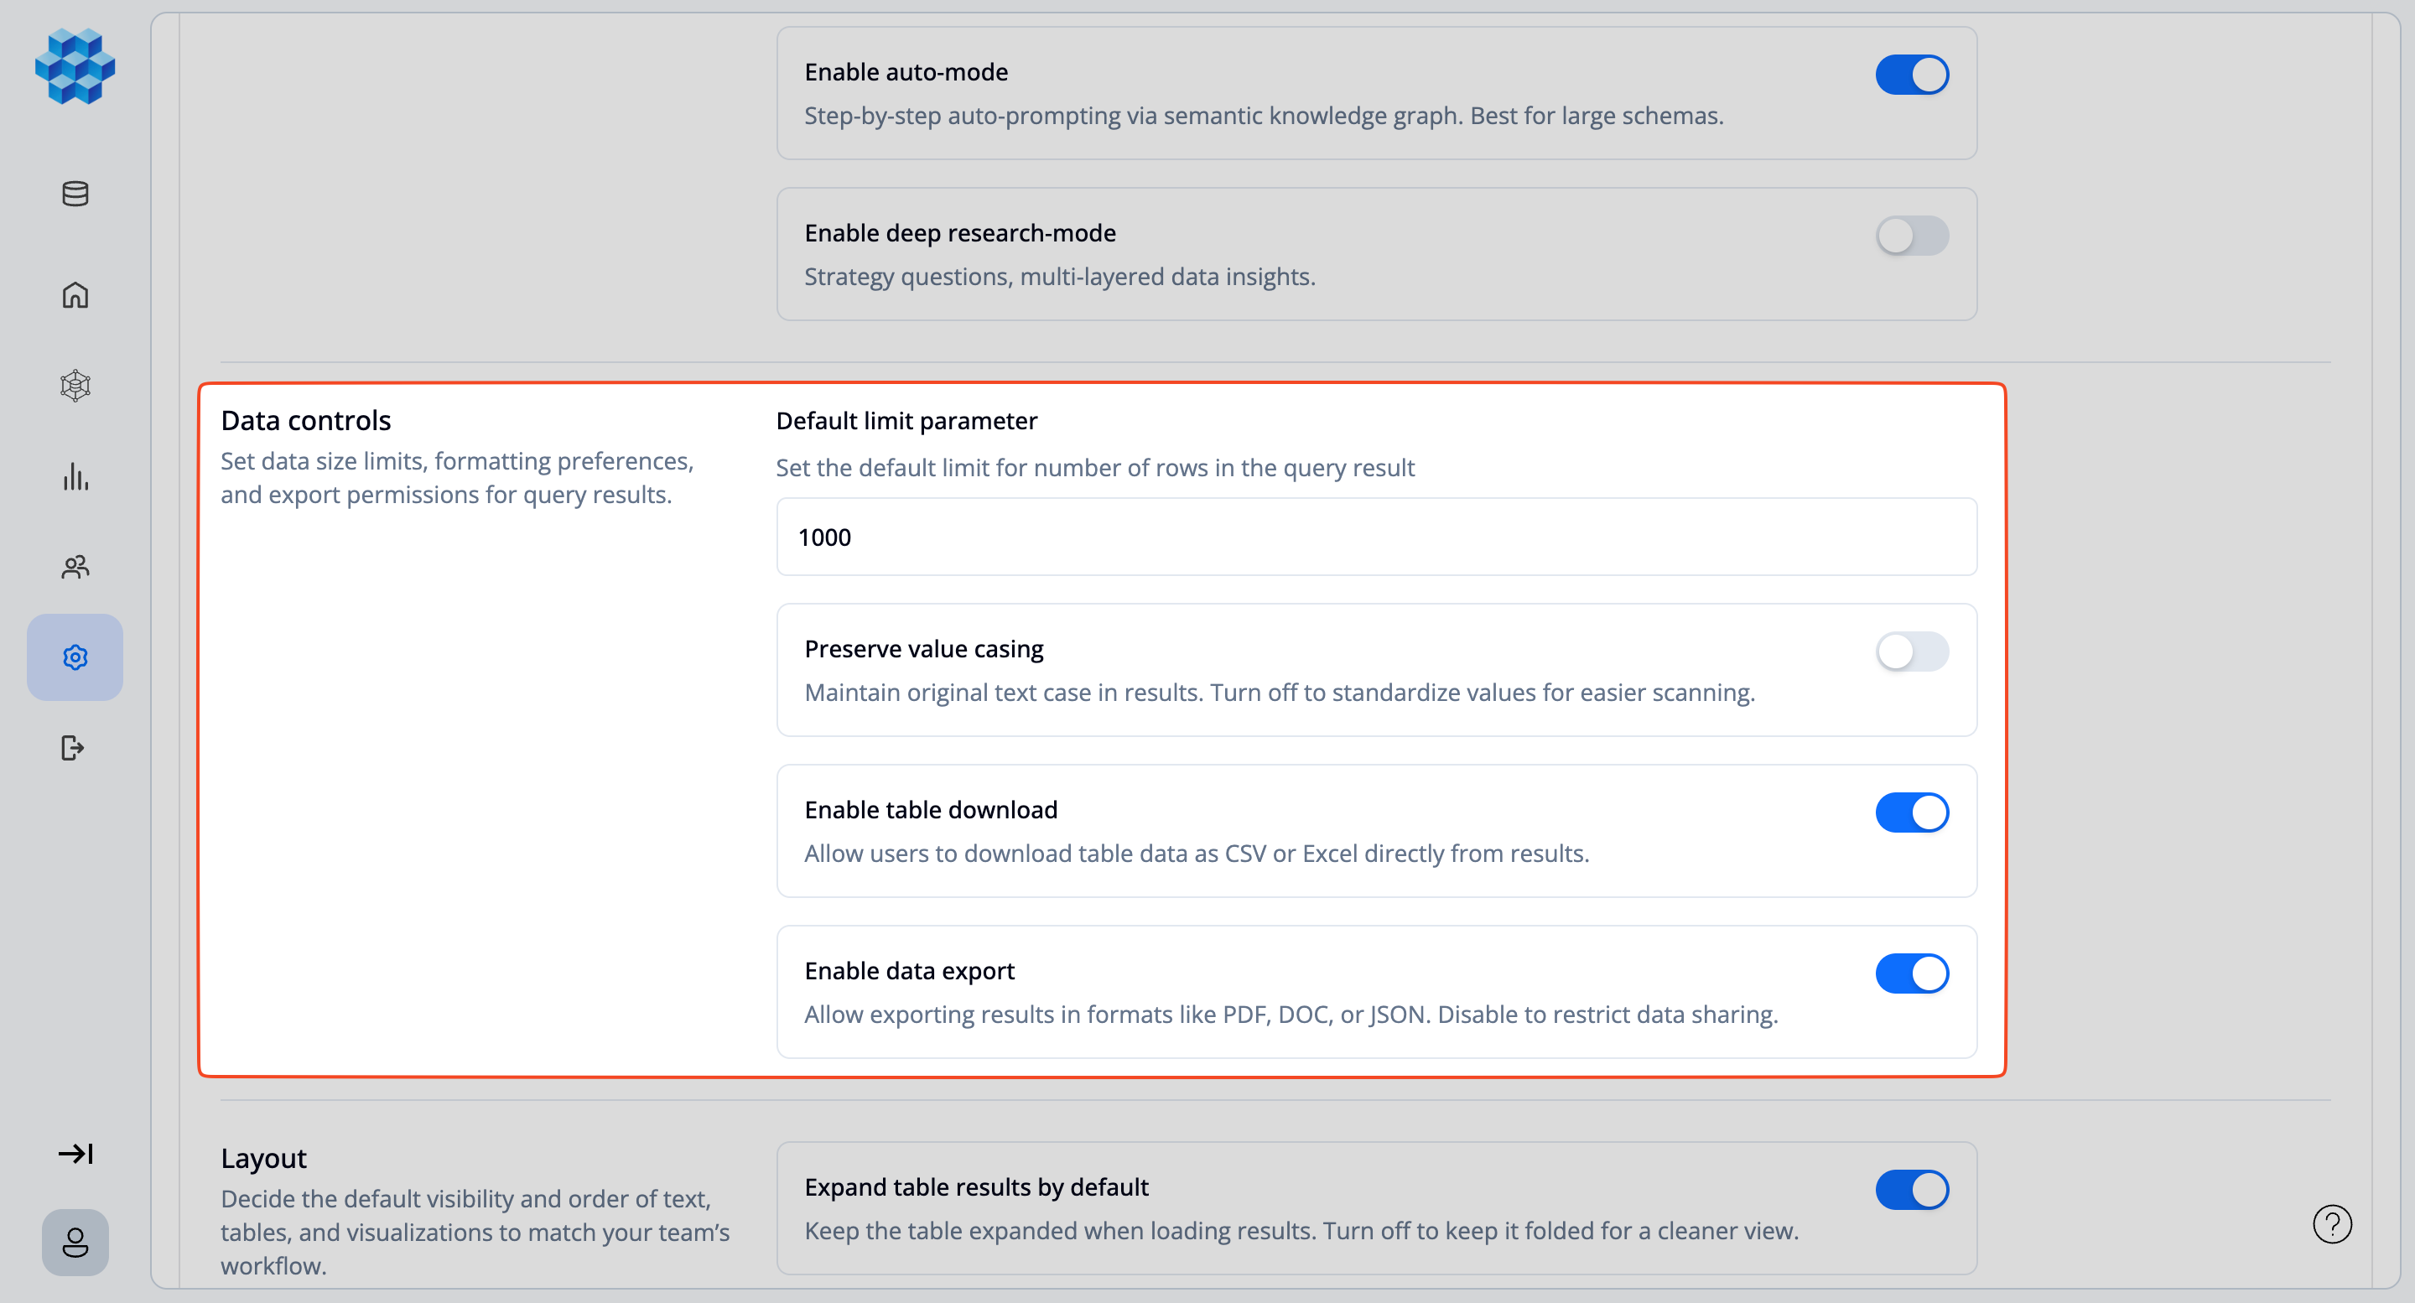Disable the Enable auto-mode toggle
Image resolution: width=2415 pixels, height=1303 pixels.
click(1913, 74)
